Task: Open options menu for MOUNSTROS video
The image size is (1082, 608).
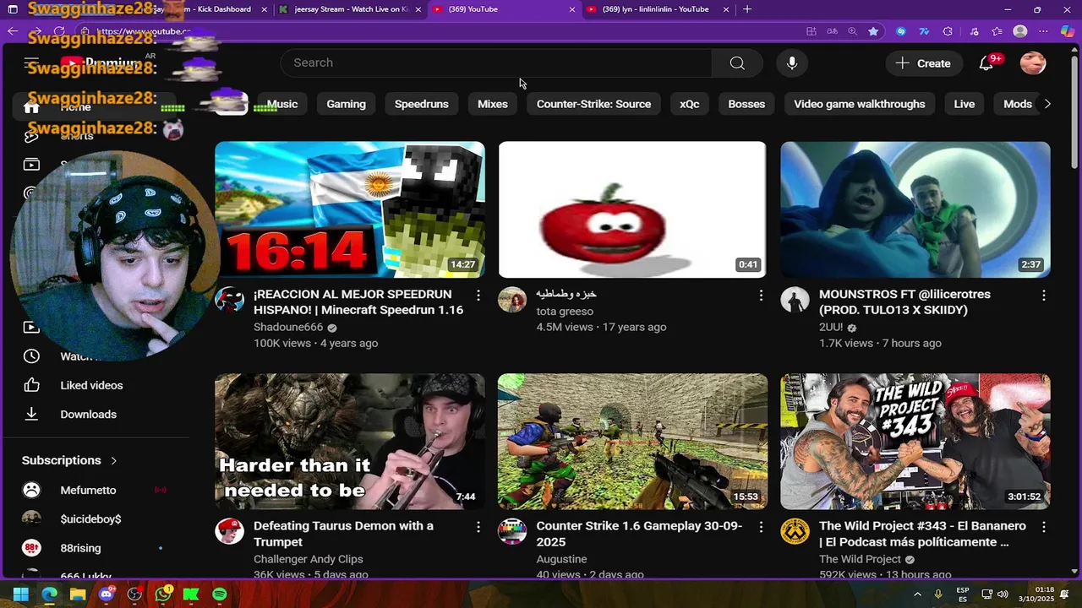Action: pos(1043,295)
